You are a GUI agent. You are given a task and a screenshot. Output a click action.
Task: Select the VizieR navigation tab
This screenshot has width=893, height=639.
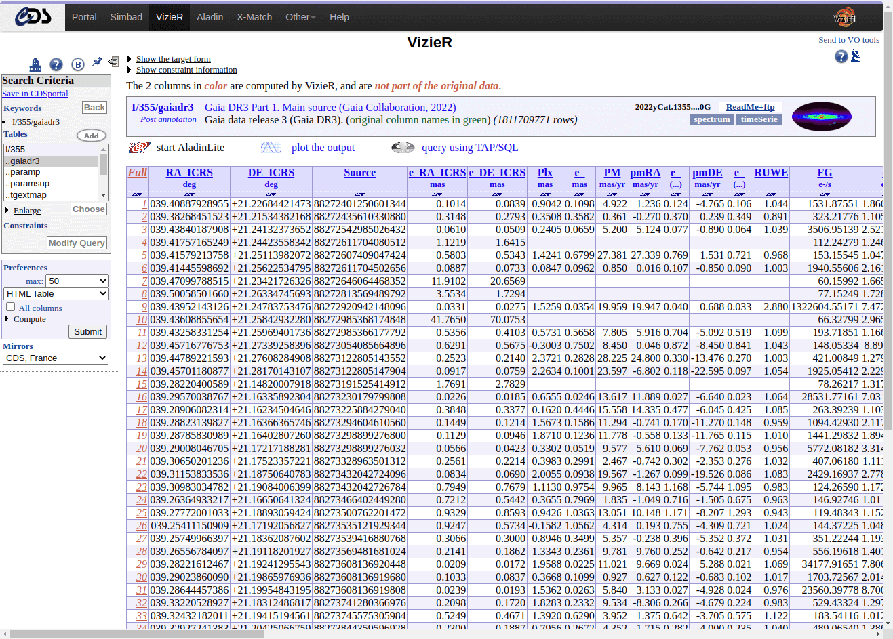coord(170,17)
